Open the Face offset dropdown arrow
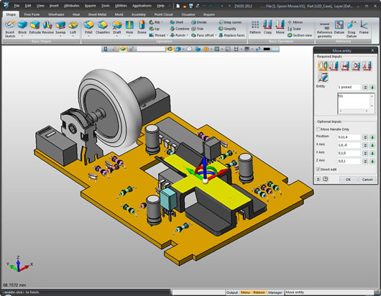Viewport: 381px width, 296px height. click(x=216, y=35)
